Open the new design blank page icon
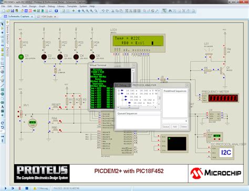The image size is (249, 191). point(4,11)
